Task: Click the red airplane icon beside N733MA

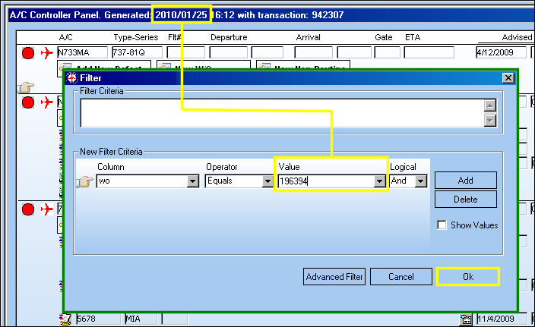Action: click(47, 53)
